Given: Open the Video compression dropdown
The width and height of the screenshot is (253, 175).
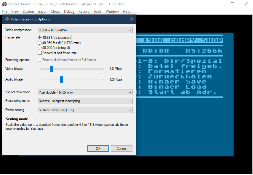Looking at the screenshot, I should point(85,30).
